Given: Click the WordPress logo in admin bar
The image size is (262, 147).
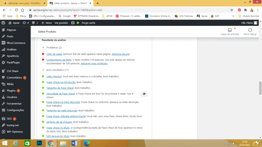Looking at the screenshot, I should click(x=3, y=23).
